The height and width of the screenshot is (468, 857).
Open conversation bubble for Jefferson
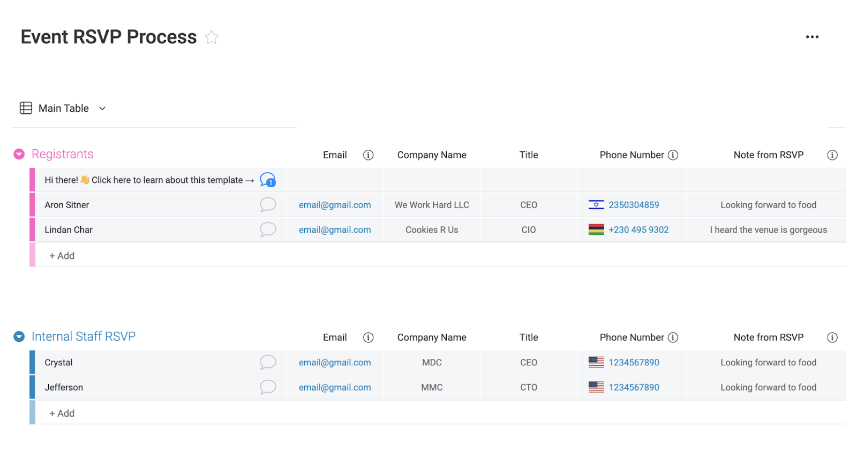click(268, 387)
